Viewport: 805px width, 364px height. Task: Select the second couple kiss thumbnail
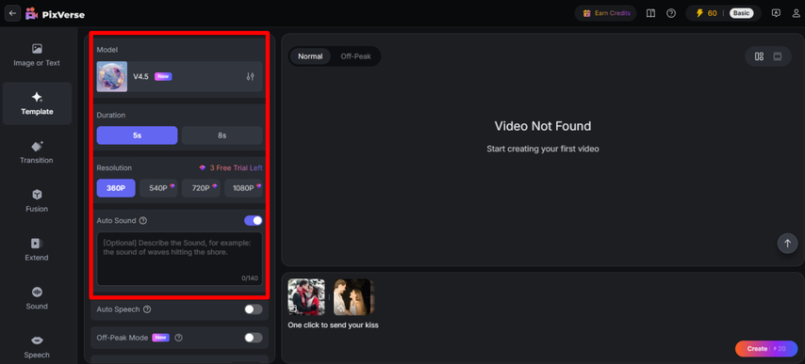click(353, 296)
